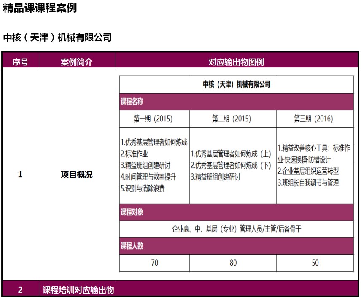361x299 pixels.
Task: Select the 第一期 (2015) column heading
Action: click(154, 119)
